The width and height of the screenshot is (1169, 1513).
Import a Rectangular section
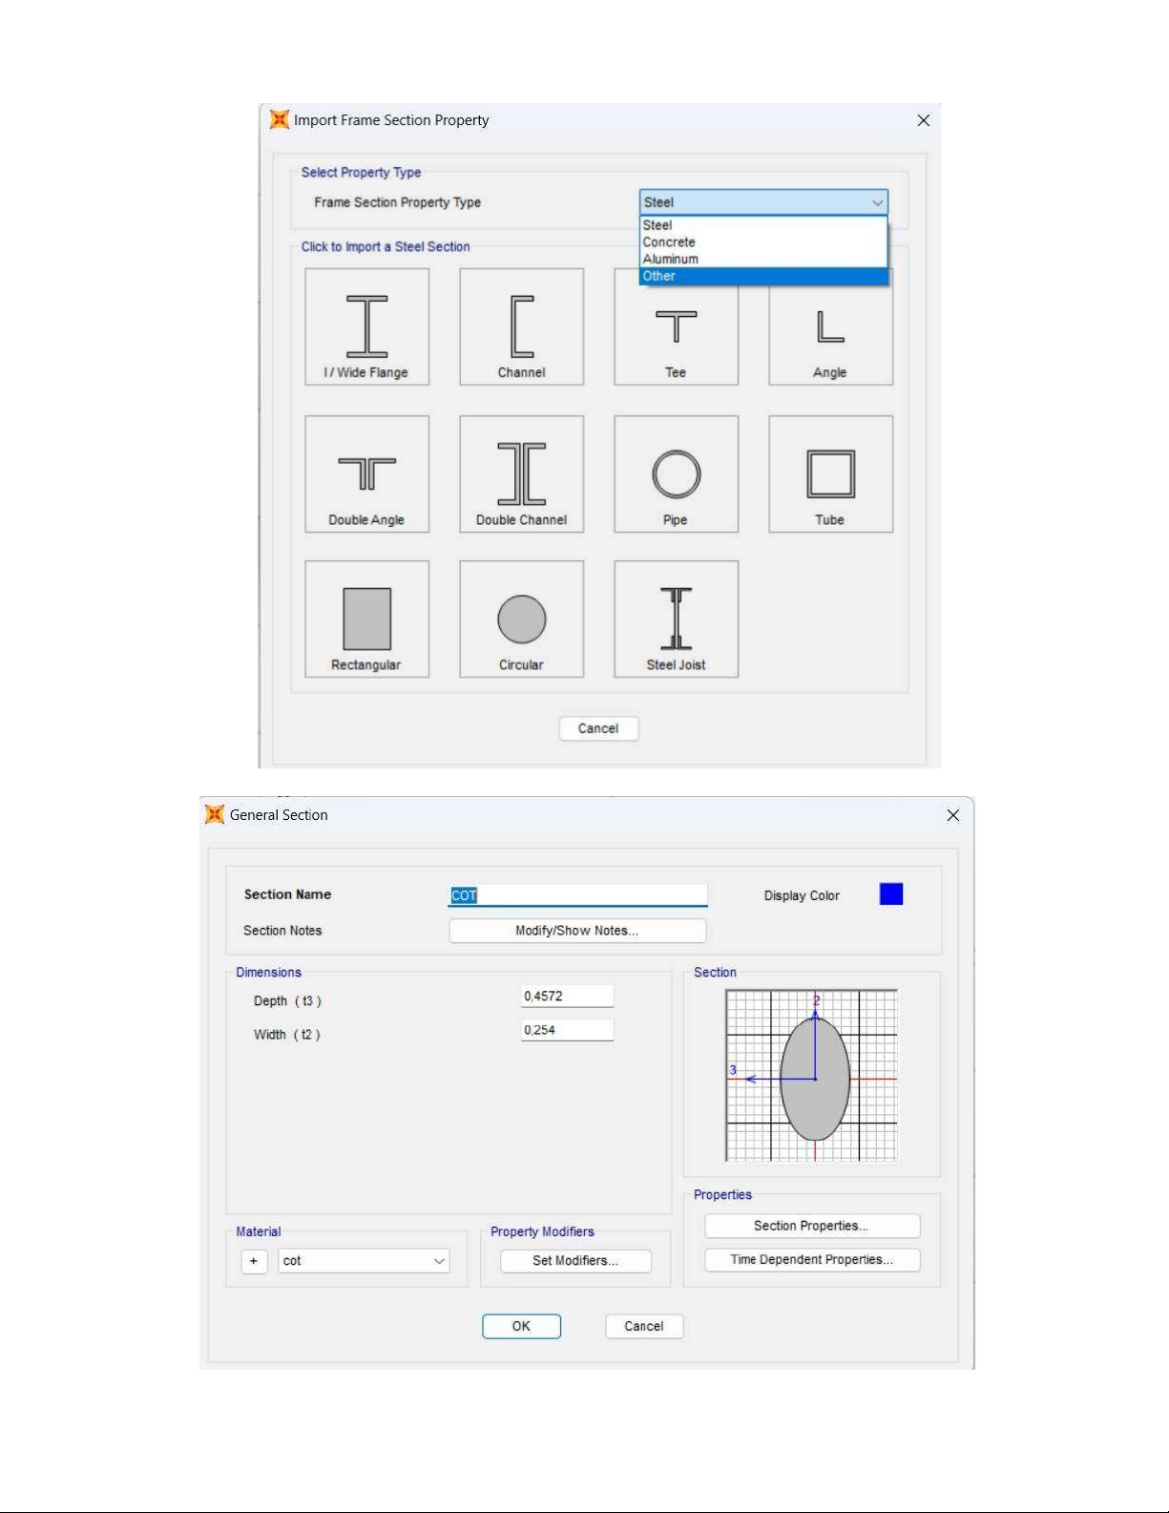tap(366, 620)
